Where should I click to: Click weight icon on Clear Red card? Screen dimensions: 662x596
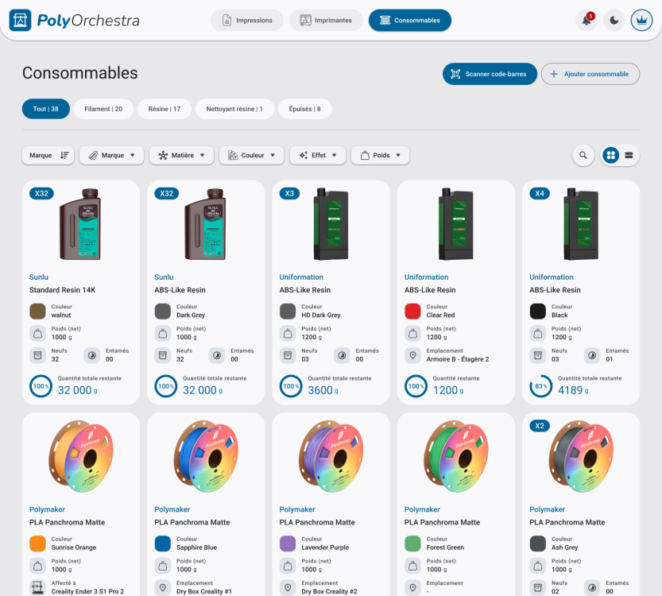coord(412,334)
